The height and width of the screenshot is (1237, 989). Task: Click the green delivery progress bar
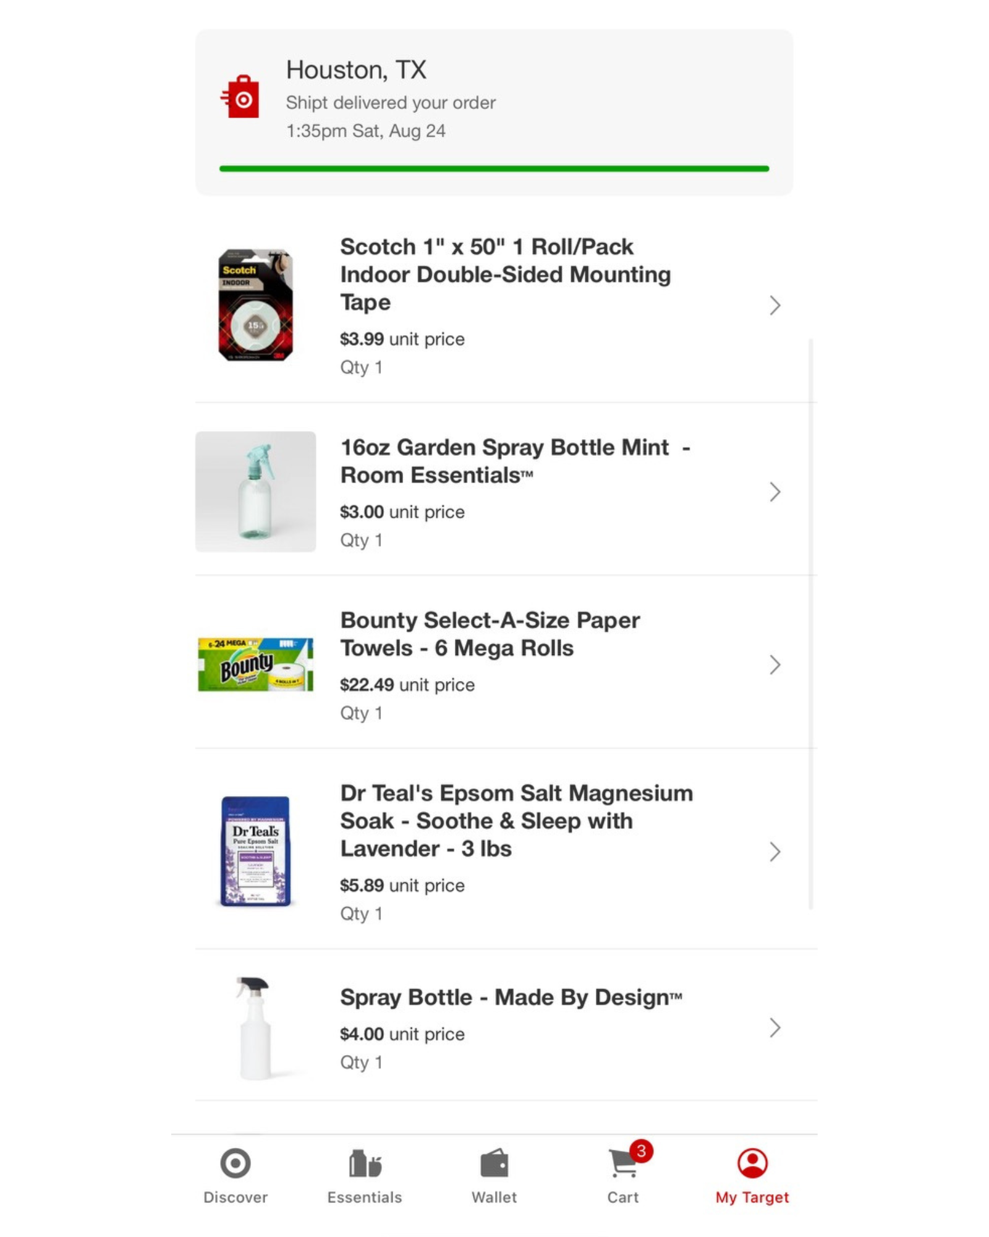[494, 168]
